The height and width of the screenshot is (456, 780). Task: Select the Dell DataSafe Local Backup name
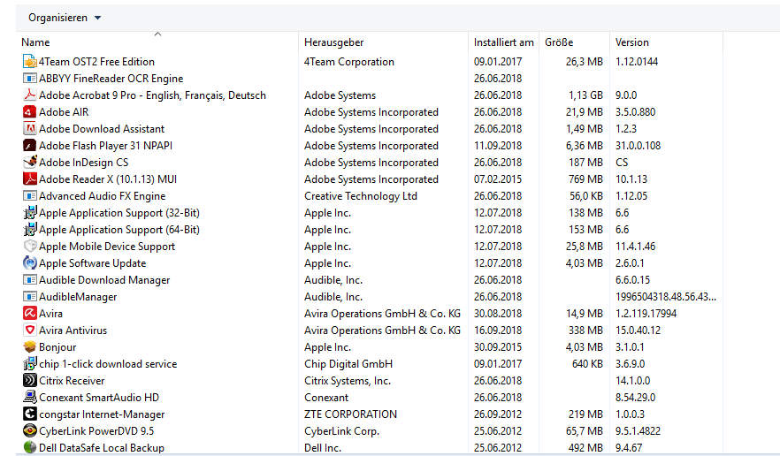coord(102,447)
